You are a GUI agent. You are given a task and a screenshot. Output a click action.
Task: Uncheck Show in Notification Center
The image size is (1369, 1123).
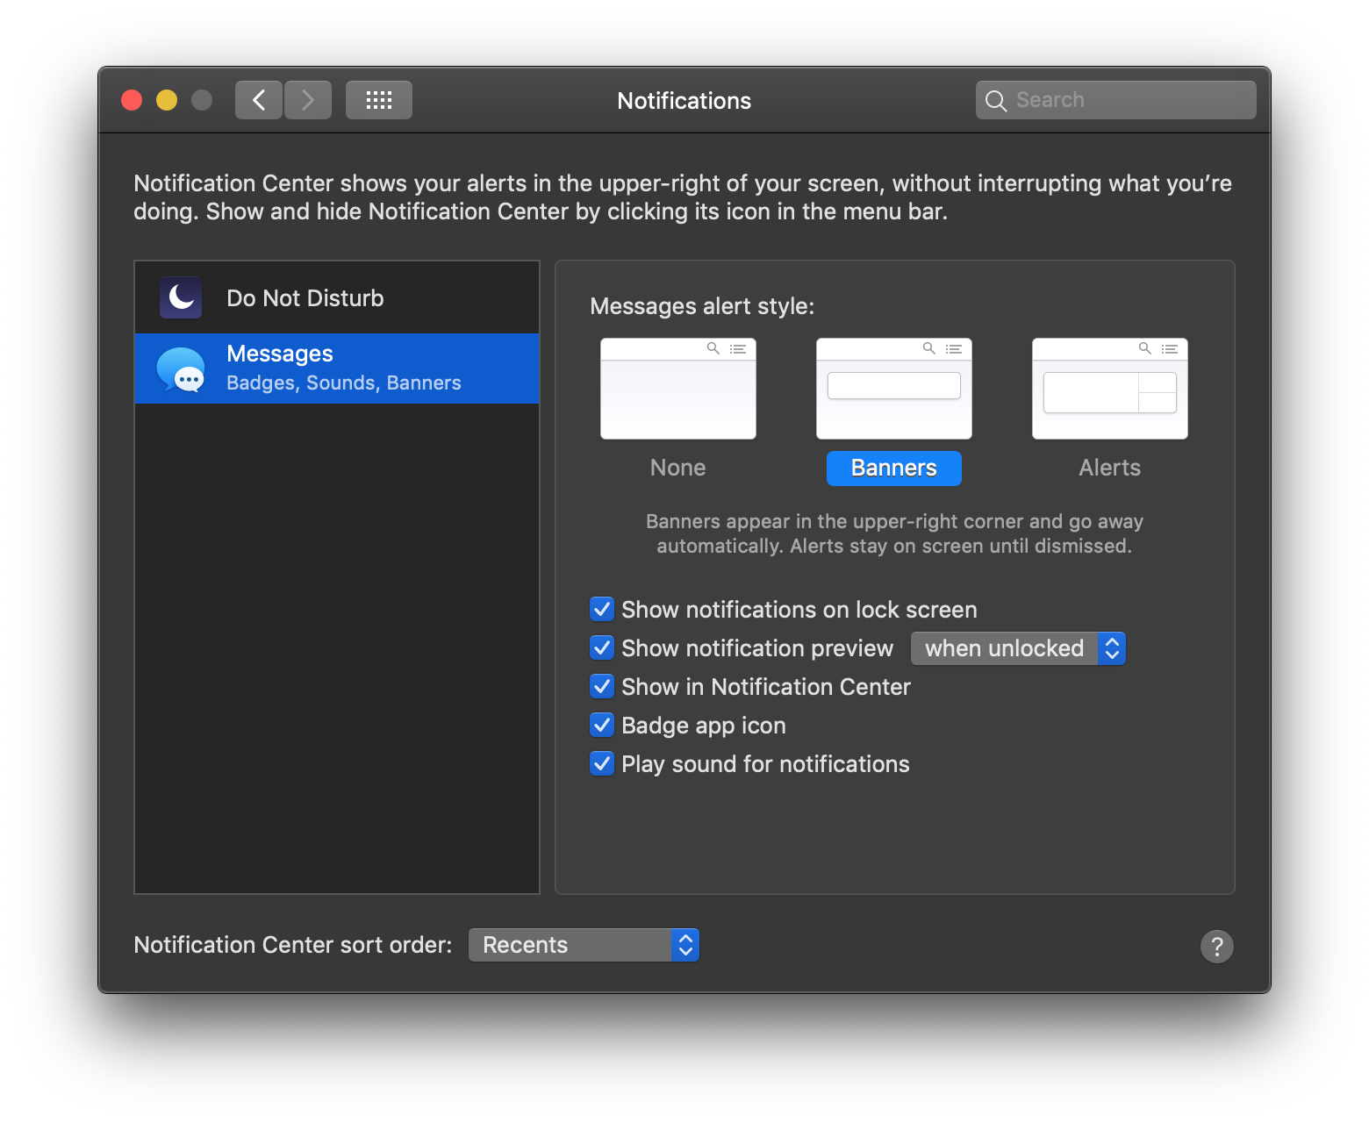click(x=602, y=686)
